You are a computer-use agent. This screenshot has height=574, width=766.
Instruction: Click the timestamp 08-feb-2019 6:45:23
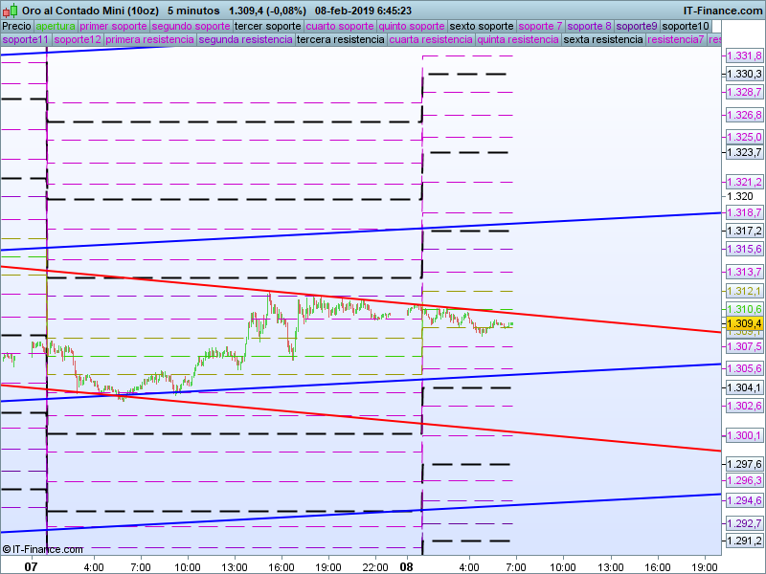363,11
